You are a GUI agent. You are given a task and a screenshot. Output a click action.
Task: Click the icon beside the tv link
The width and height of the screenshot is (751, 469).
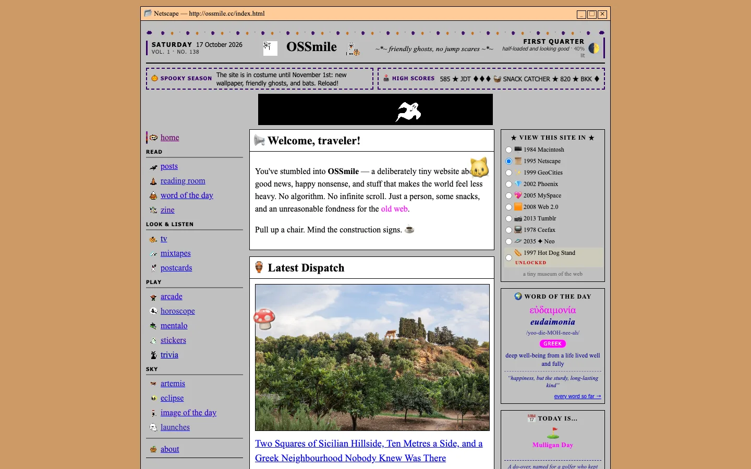point(153,239)
